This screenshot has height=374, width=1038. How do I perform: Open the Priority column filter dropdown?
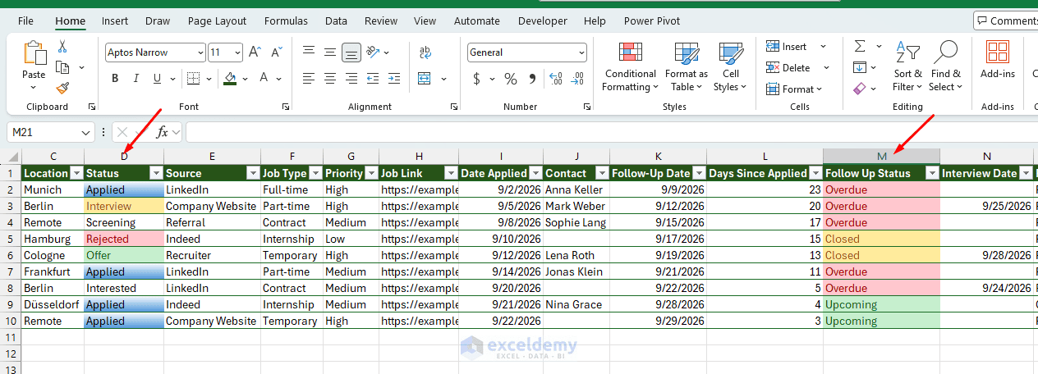371,173
